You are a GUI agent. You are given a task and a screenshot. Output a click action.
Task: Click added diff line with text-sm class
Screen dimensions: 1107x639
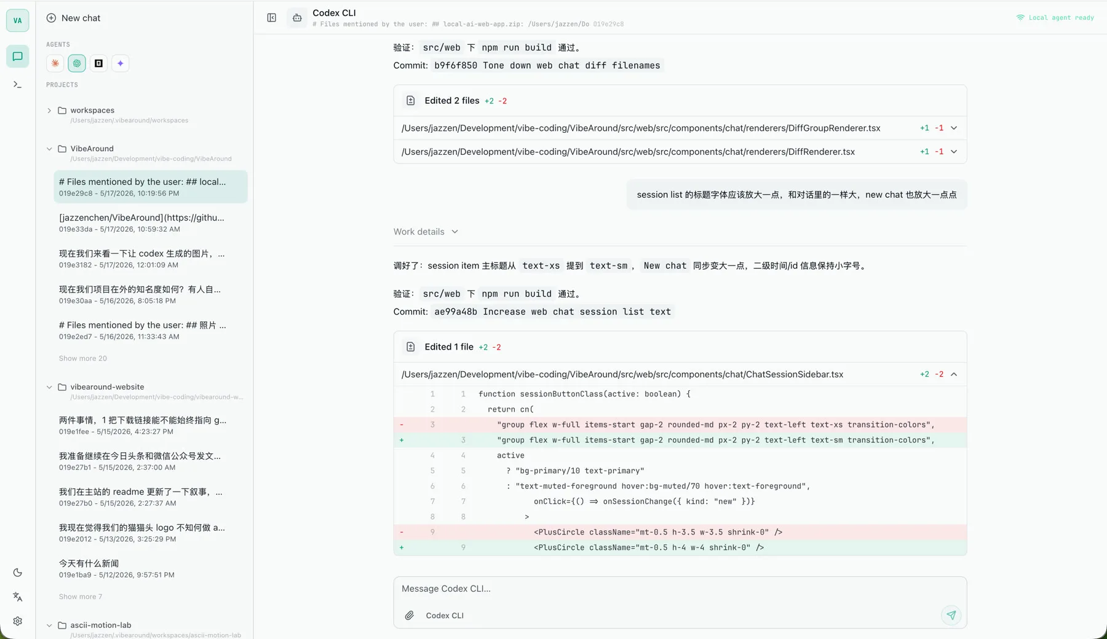pyautogui.click(x=680, y=440)
